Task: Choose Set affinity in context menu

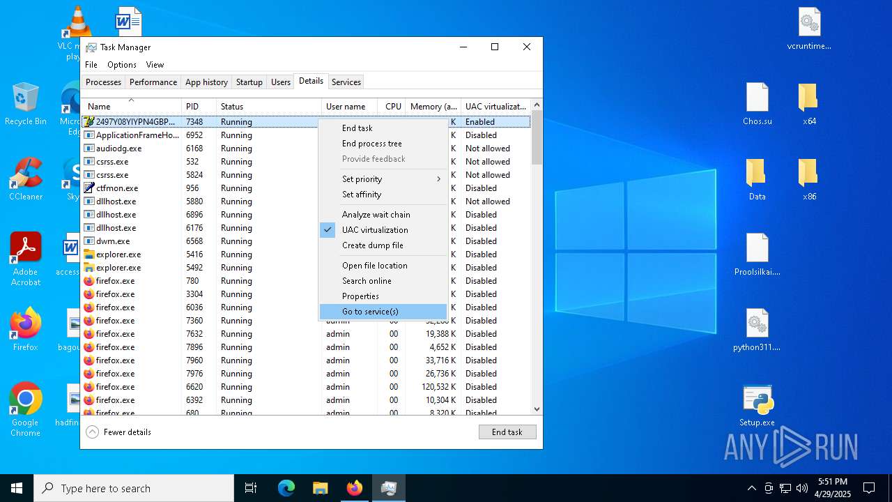Action: pos(383,195)
